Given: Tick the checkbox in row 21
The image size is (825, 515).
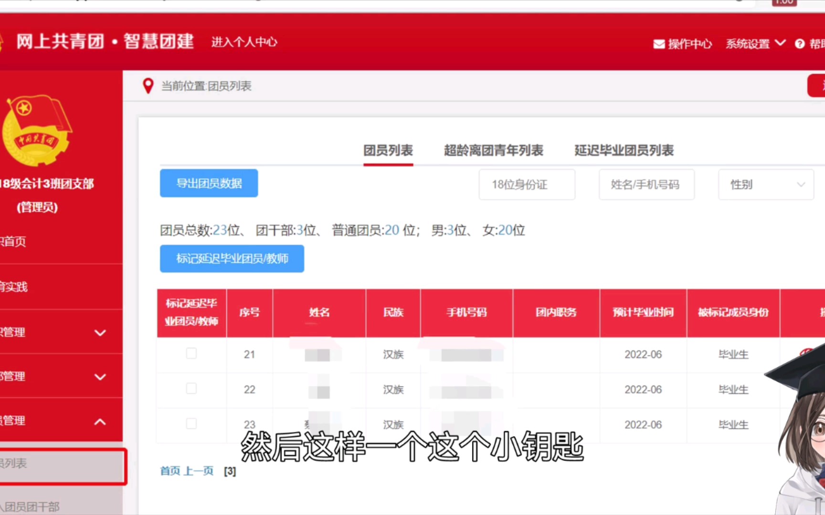Looking at the screenshot, I should point(191,353).
